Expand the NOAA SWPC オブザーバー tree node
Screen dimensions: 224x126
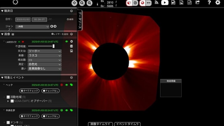[8, 101]
